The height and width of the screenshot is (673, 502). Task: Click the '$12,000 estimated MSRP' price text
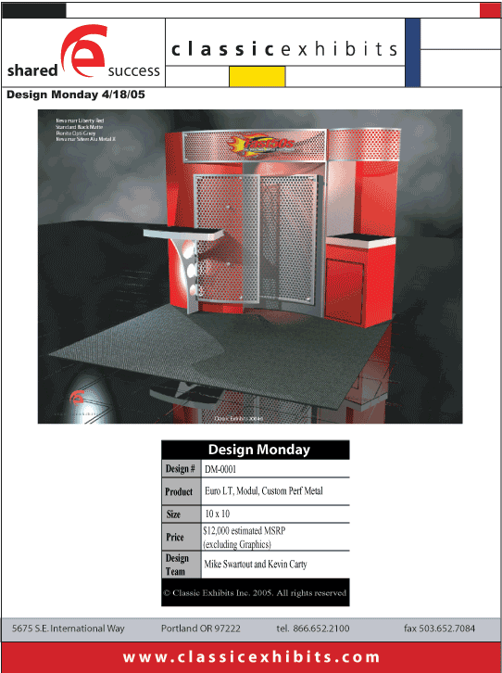click(245, 531)
